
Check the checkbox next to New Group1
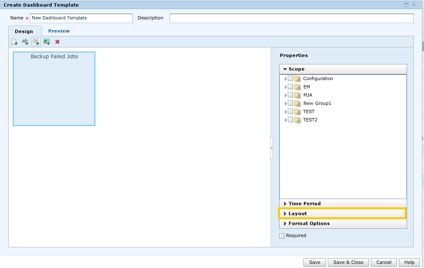click(291, 103)
